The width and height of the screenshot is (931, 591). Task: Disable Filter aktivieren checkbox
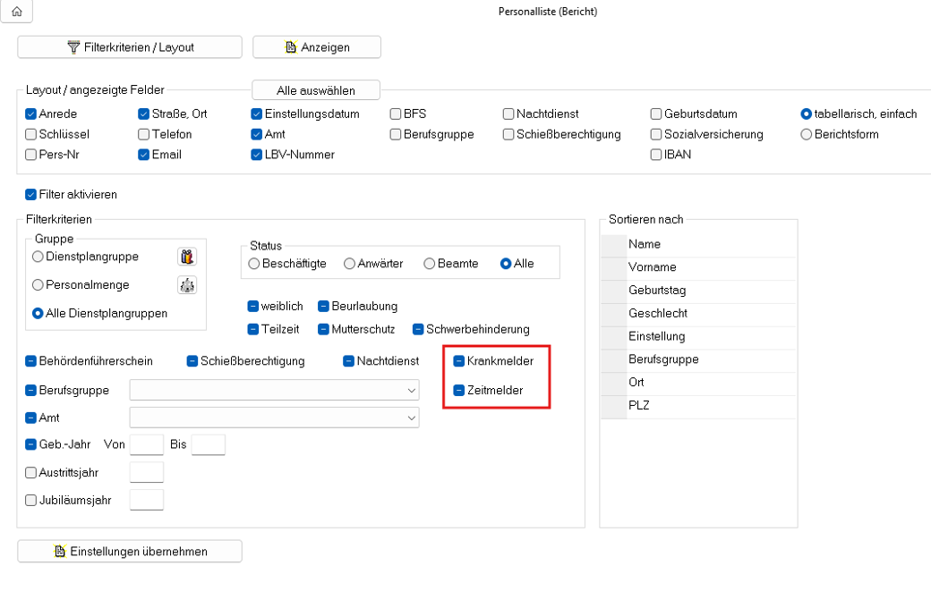30,194
